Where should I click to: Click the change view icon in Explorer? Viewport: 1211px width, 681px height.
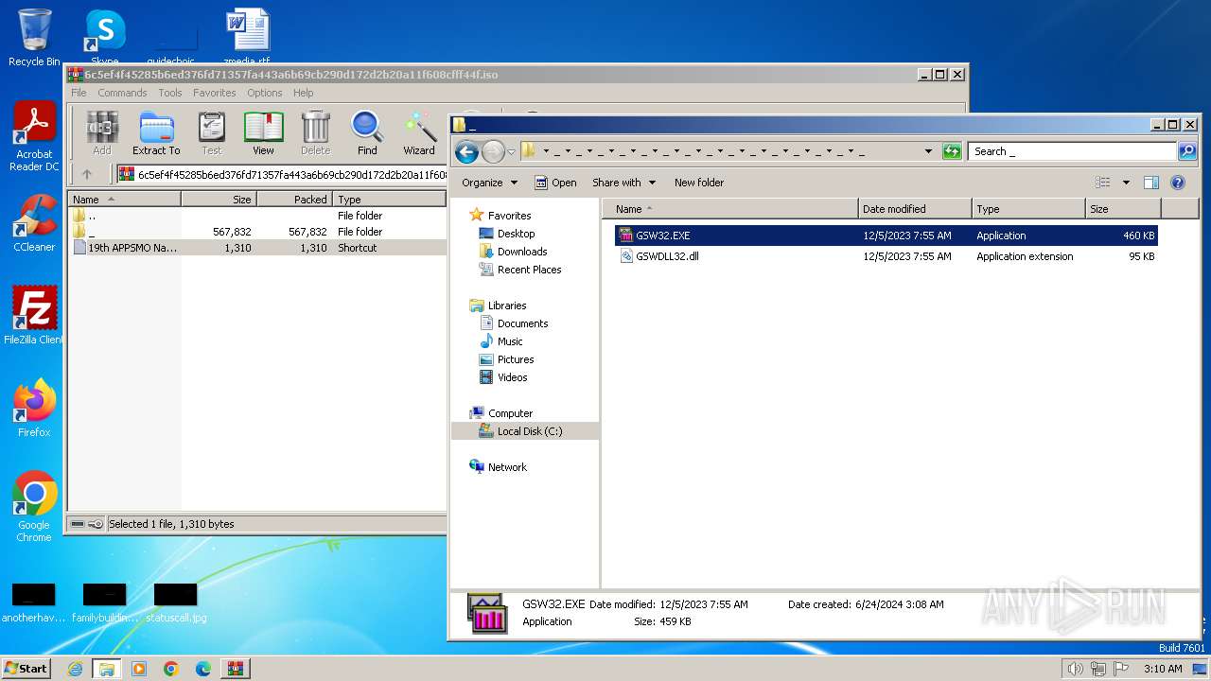(1102, 183)
